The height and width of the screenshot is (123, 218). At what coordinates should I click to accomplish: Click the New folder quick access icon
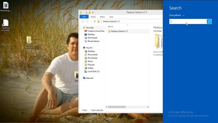[x=90, y=12]
